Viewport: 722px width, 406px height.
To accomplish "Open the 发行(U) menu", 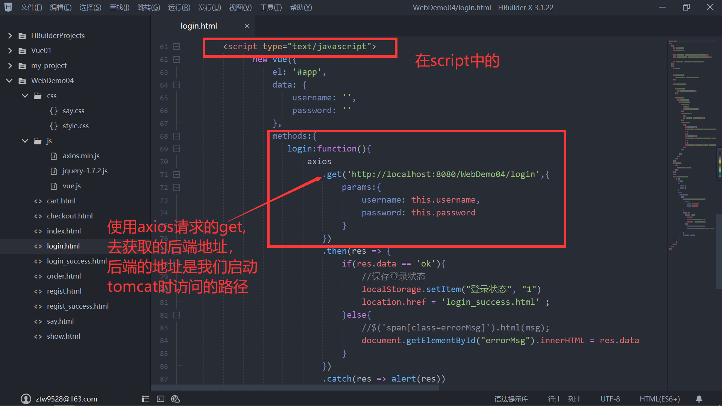I will coord(209,8).
